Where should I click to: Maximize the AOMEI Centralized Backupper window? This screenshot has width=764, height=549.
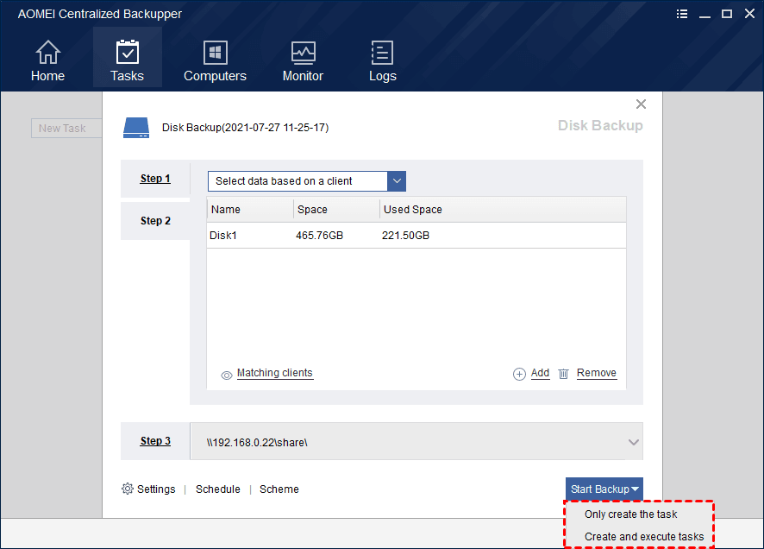coord(726,14)
